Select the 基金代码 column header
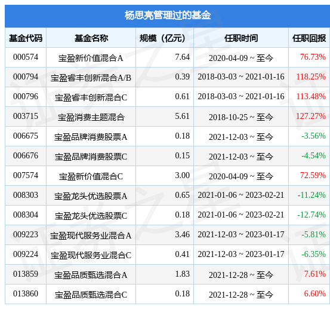Viewport: 330px width, 309px height. [26, 38]
